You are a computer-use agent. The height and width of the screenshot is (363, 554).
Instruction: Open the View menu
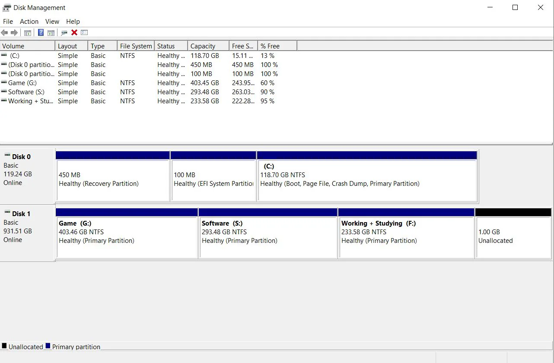click(x=52, y=22)
